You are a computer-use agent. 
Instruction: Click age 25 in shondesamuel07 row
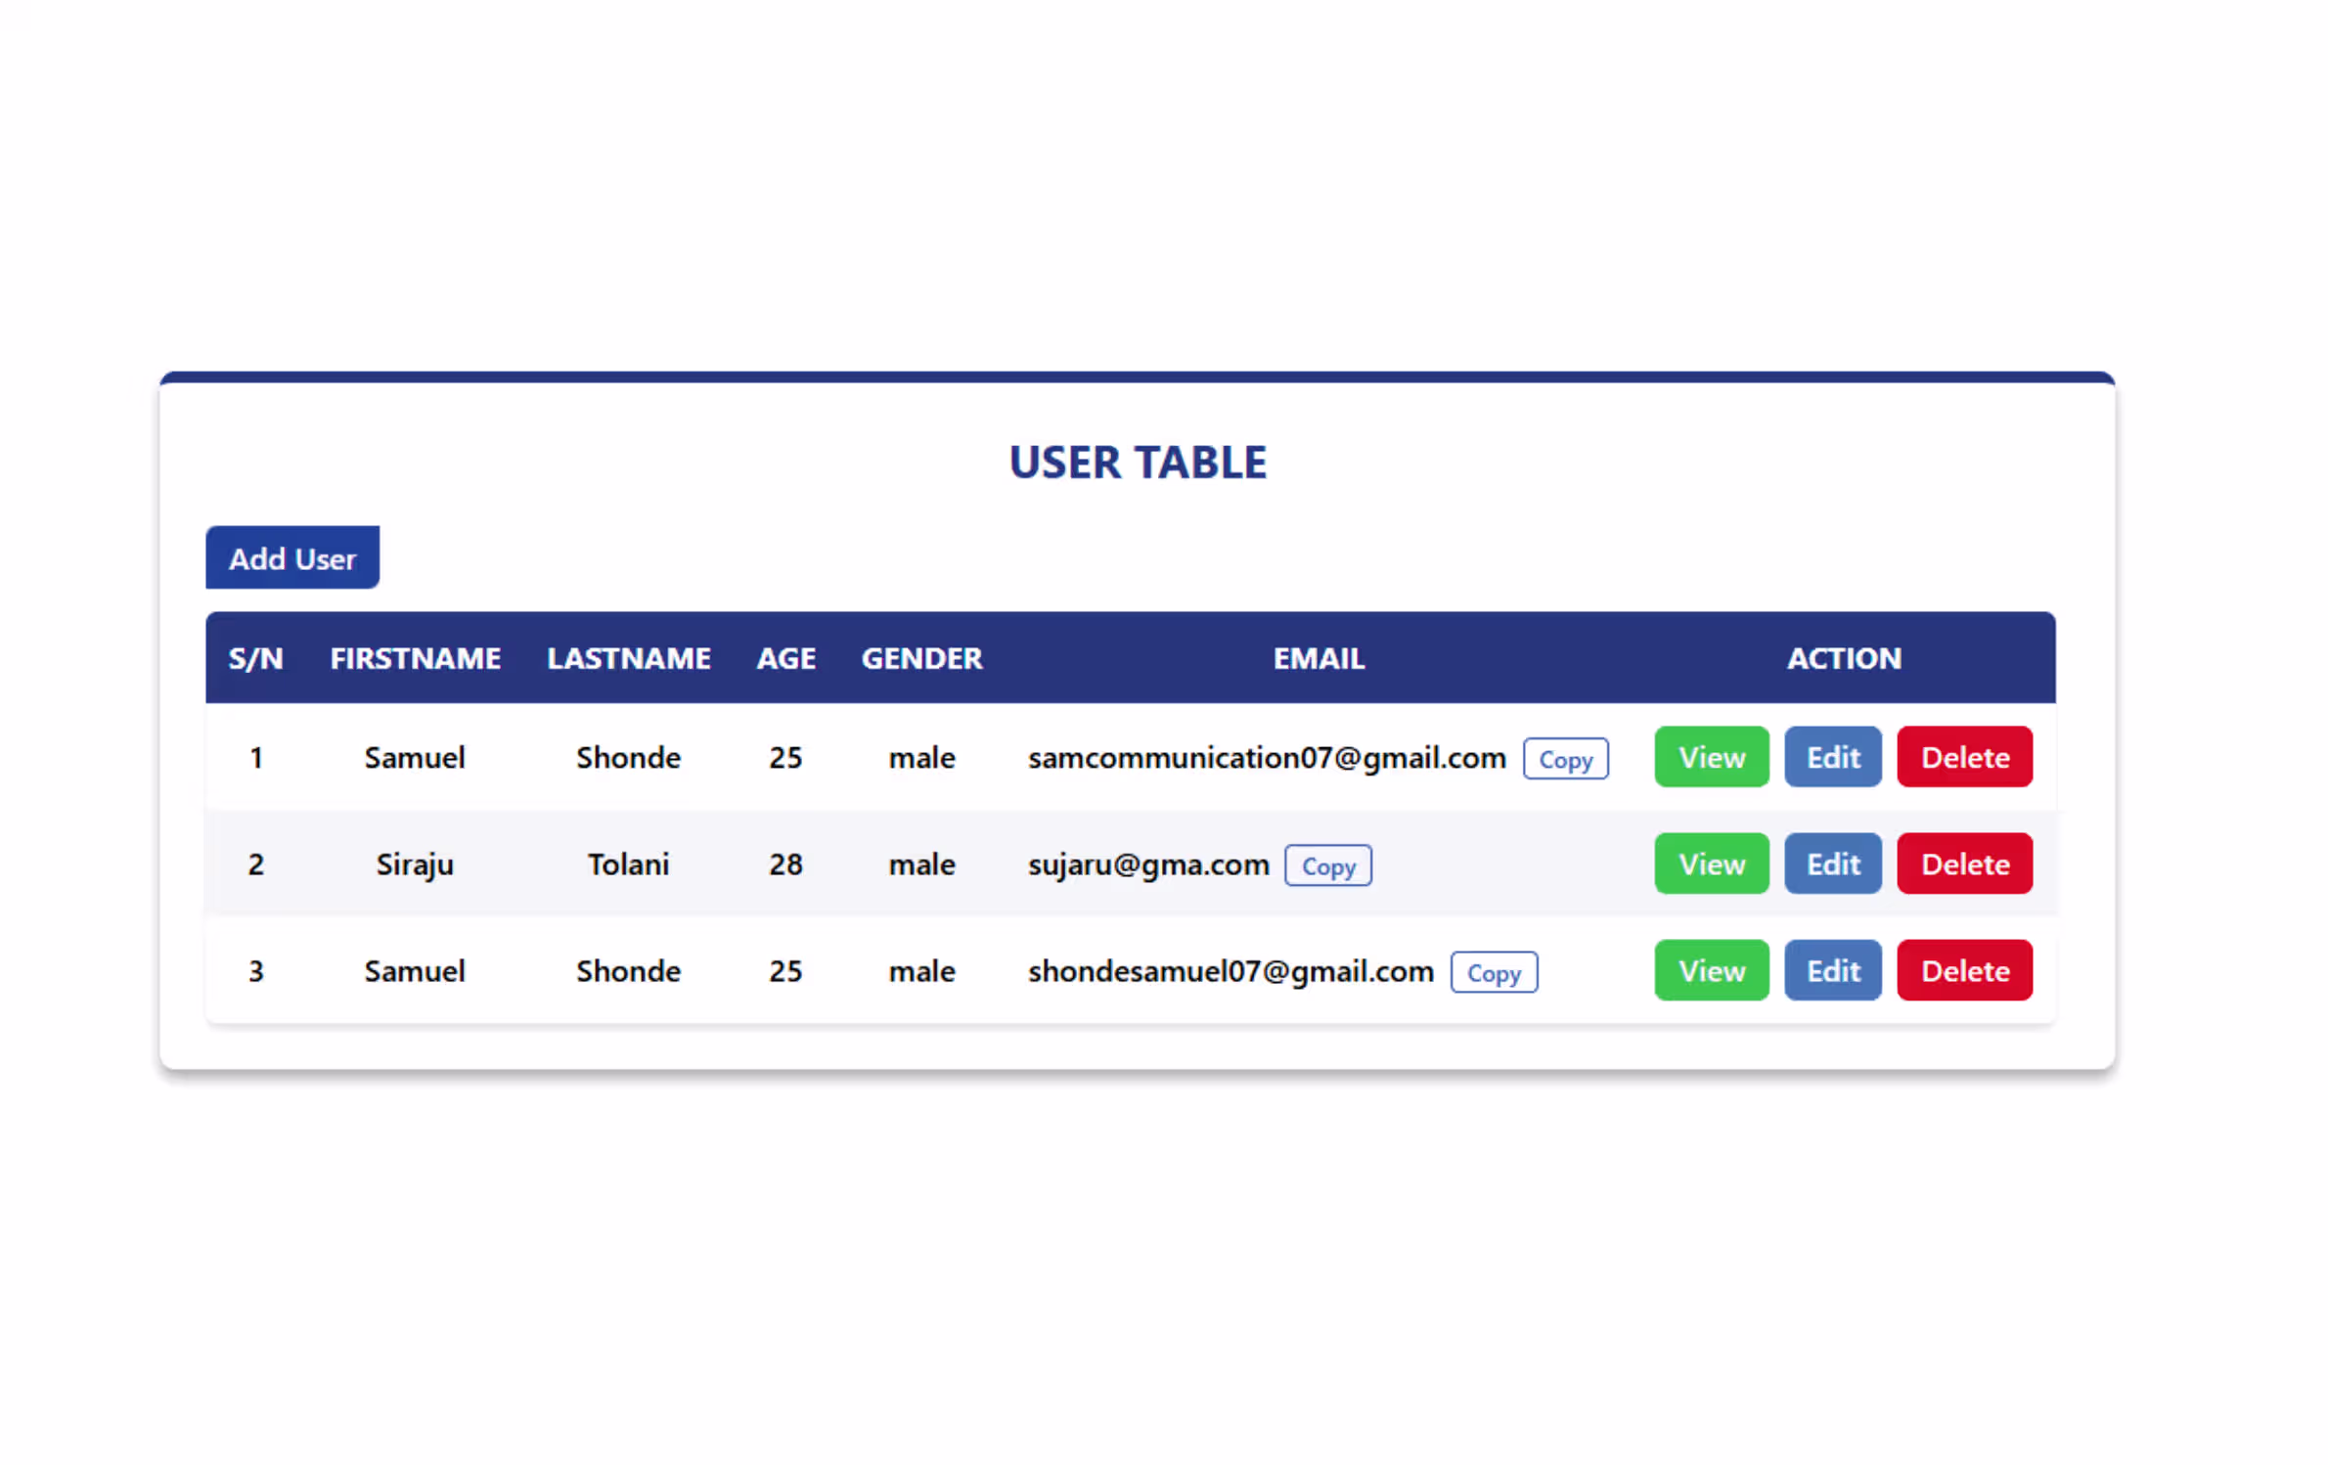[x=785, y=971]
